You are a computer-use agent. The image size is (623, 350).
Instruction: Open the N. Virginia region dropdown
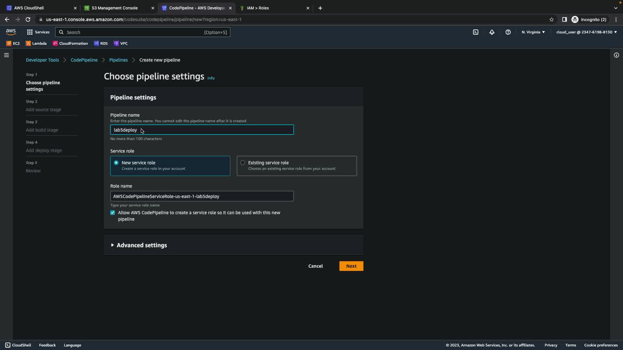tap(533, 32)
